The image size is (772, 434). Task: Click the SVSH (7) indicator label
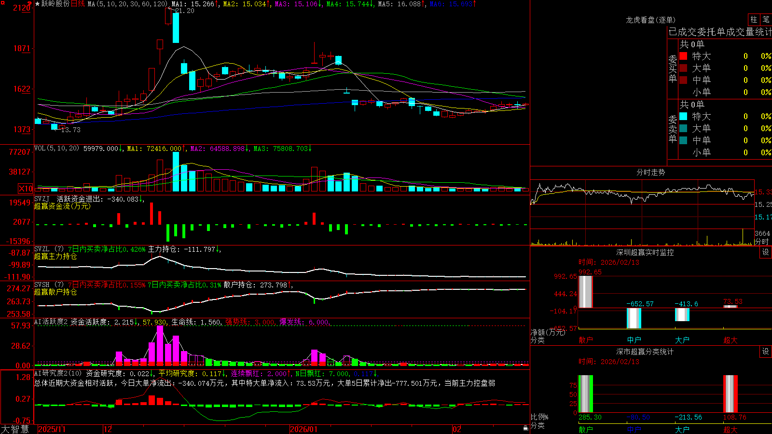[x=49, y=285]
